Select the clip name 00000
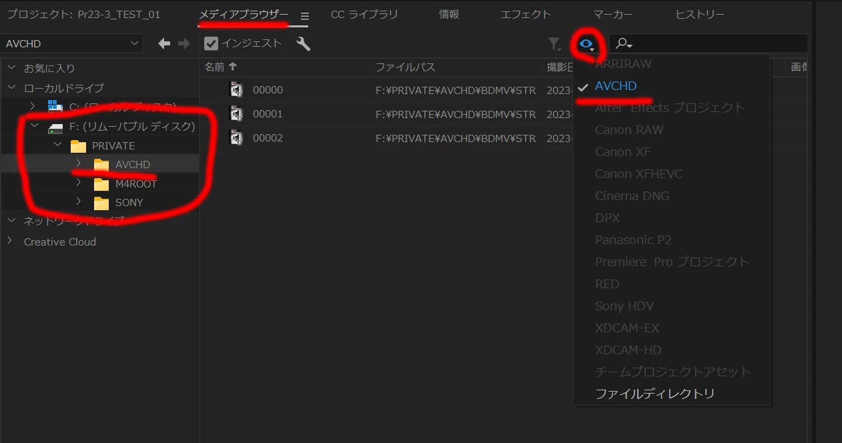The width and height of the screenshot is (842, 443). pos(268,90)
